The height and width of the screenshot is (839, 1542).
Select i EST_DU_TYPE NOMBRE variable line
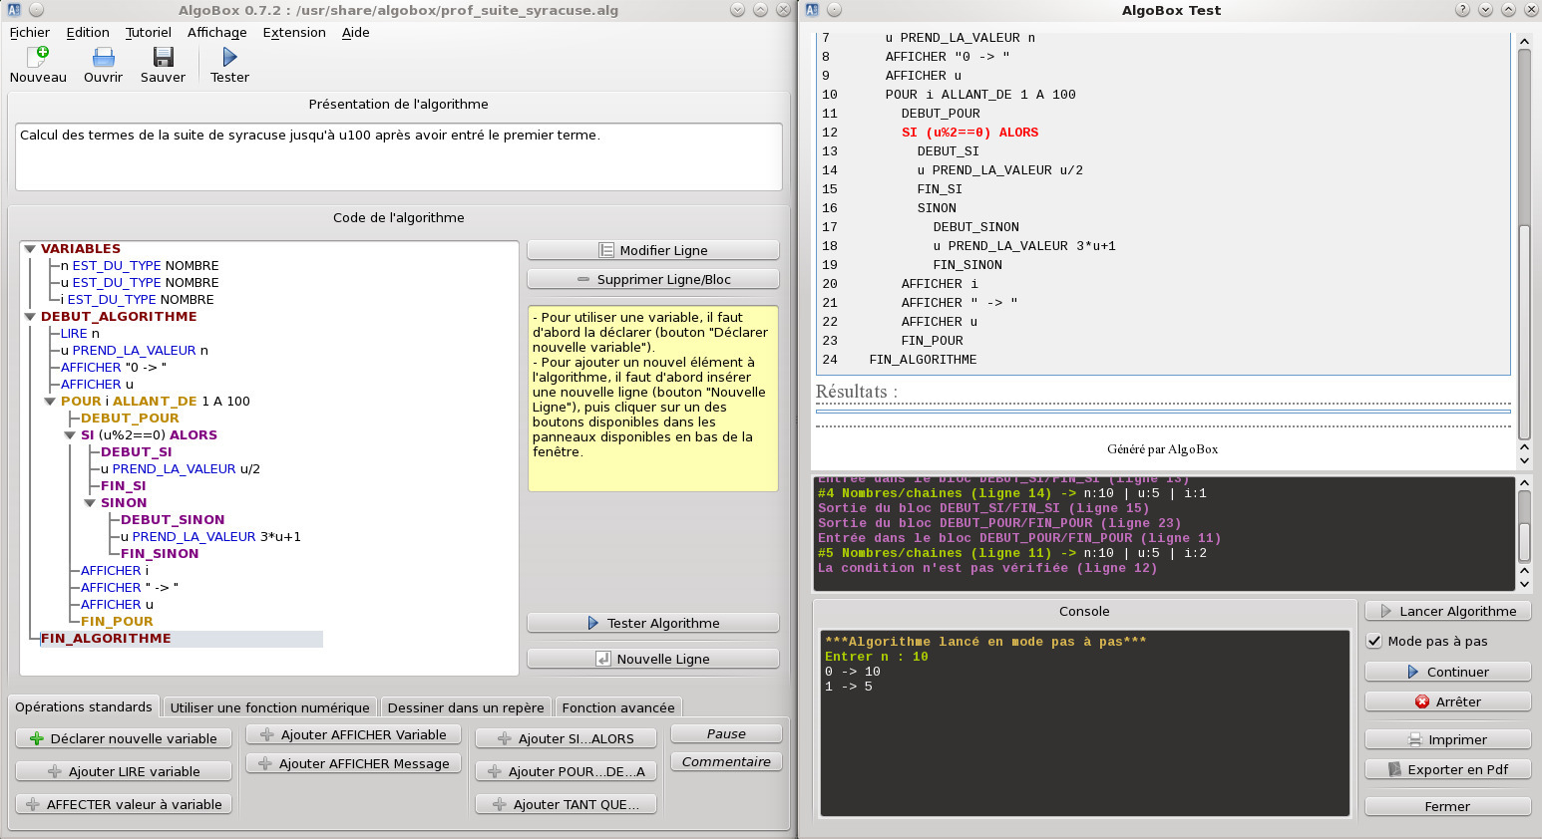tap(137, 300)
